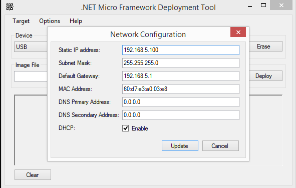Open the Target menu

(x=21, y=21)
